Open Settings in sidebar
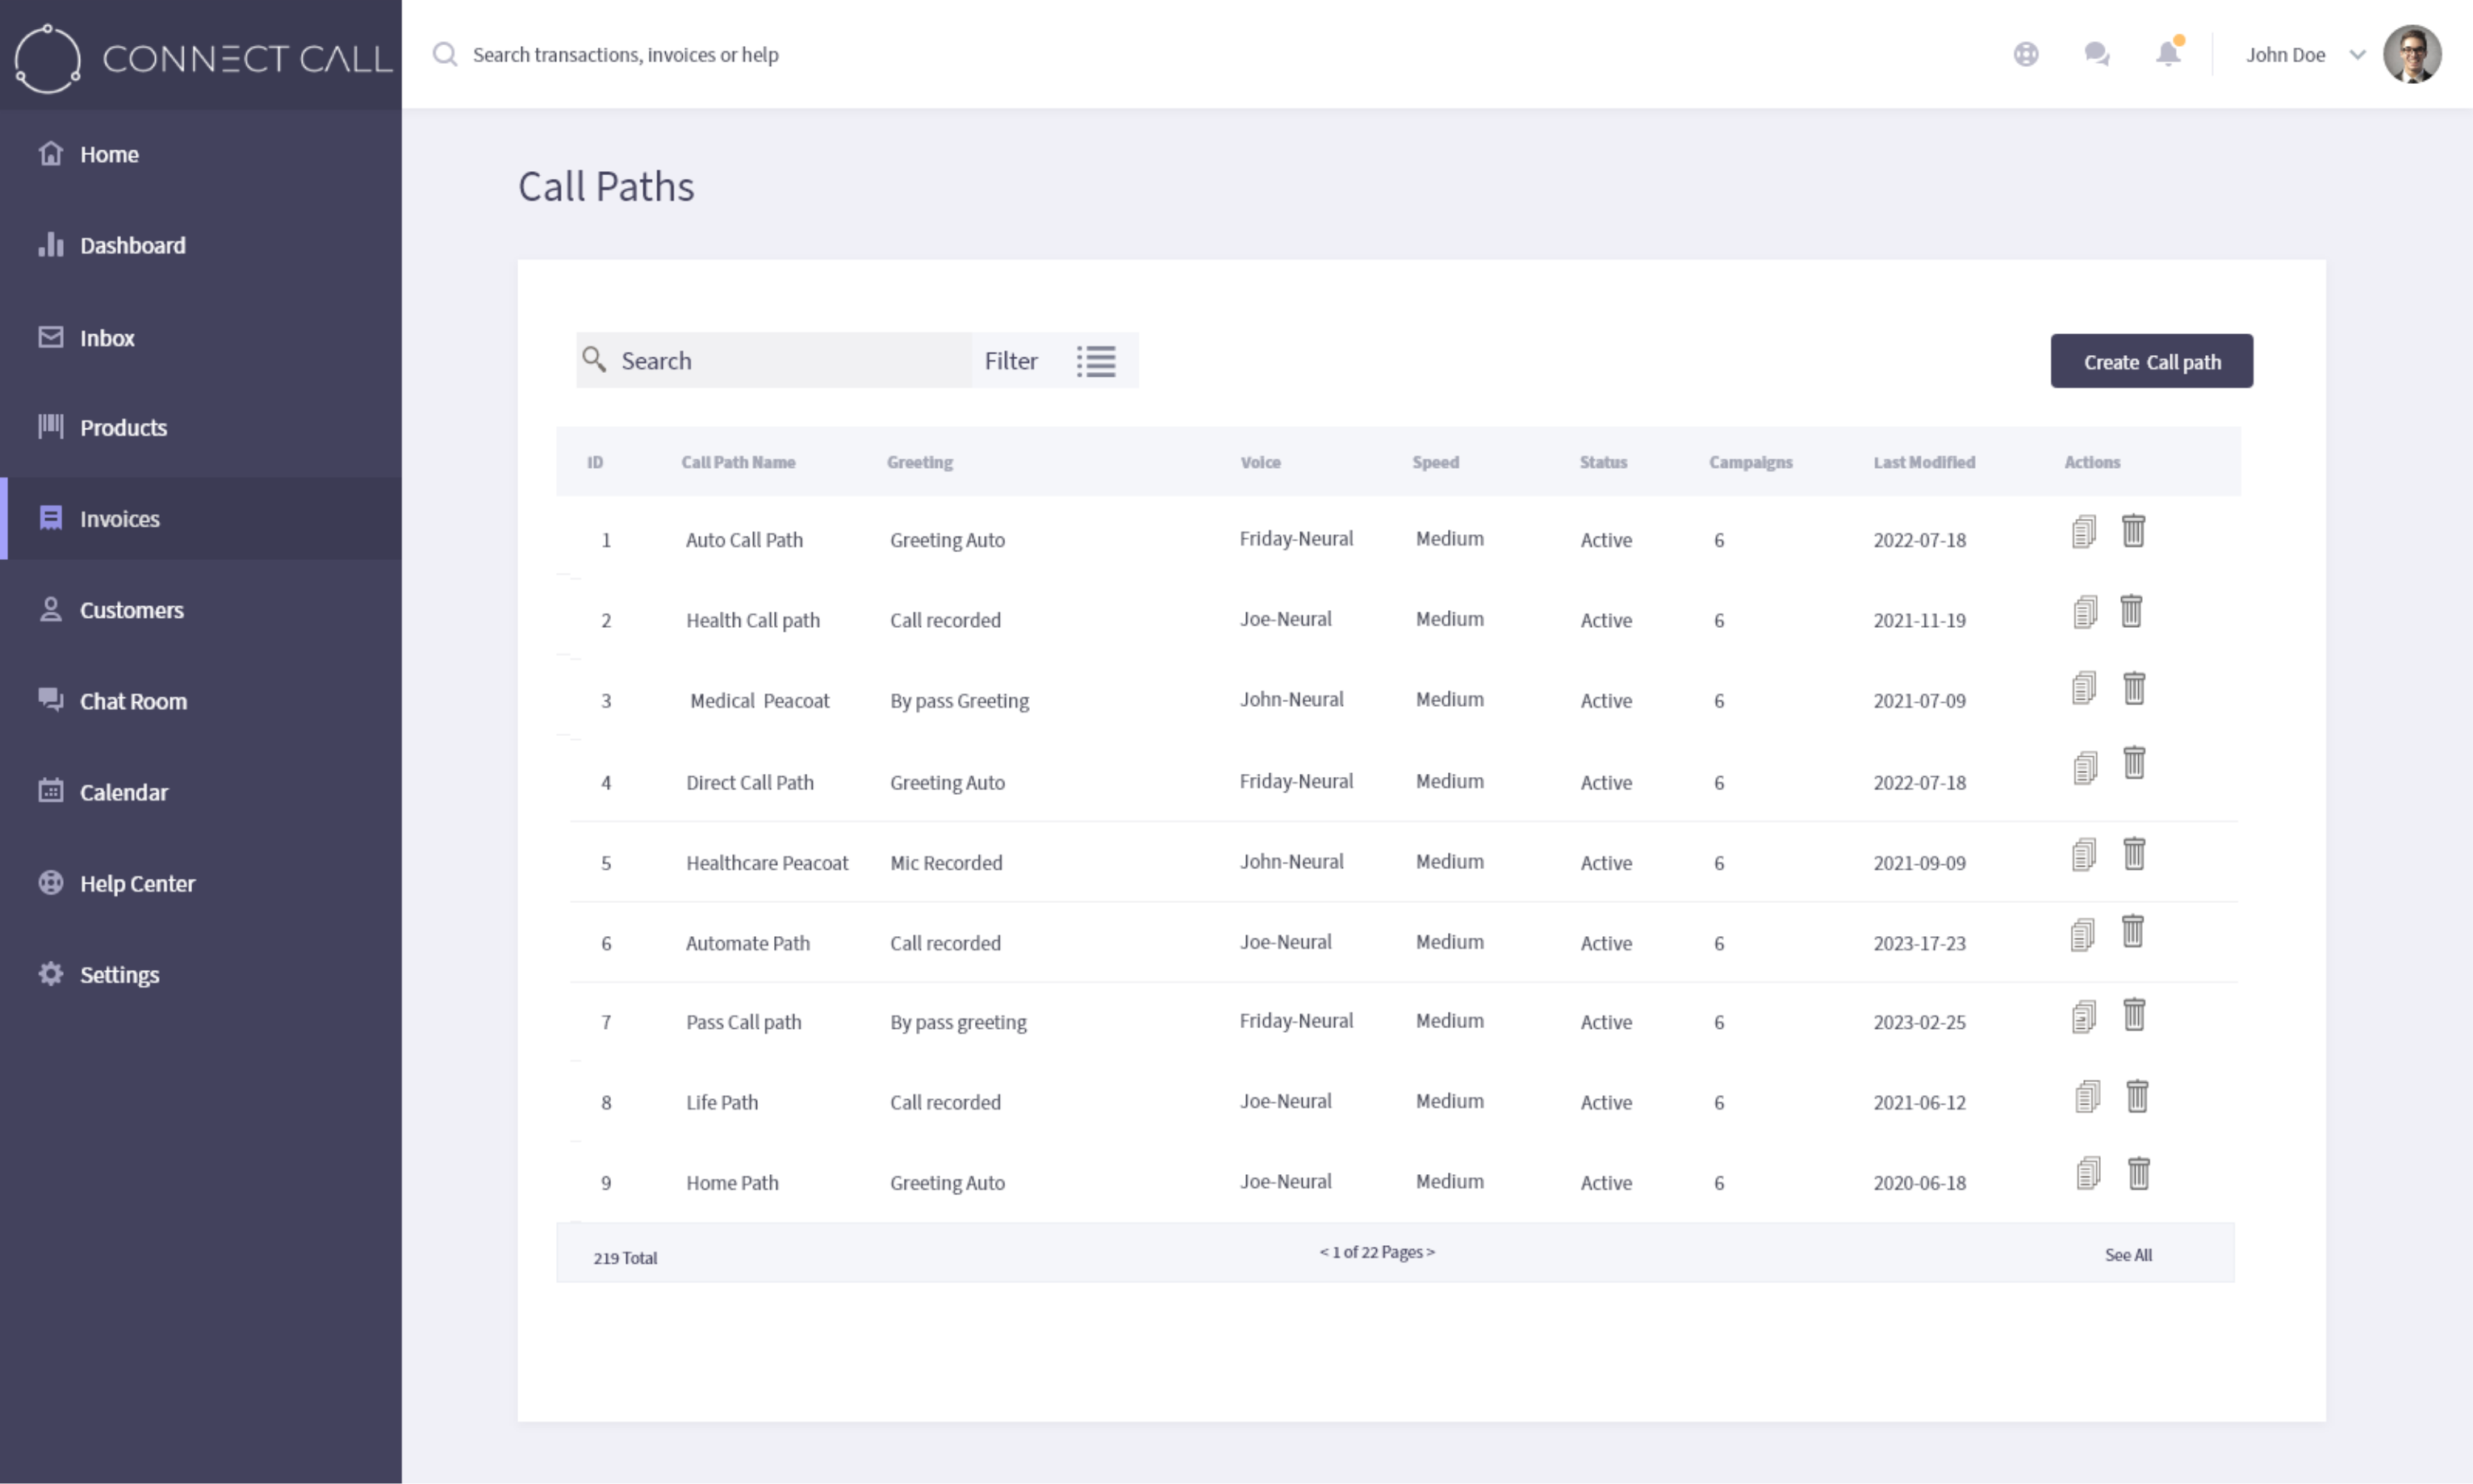The width and height of the screenshot is (2473, 1484). (201, 974)
